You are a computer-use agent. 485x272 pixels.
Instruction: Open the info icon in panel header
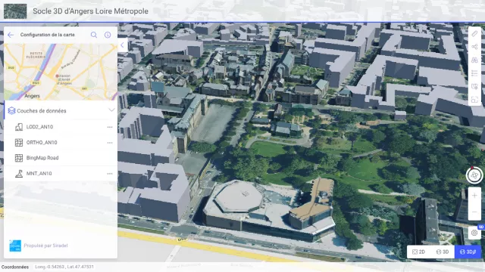(x=108, y=35)
